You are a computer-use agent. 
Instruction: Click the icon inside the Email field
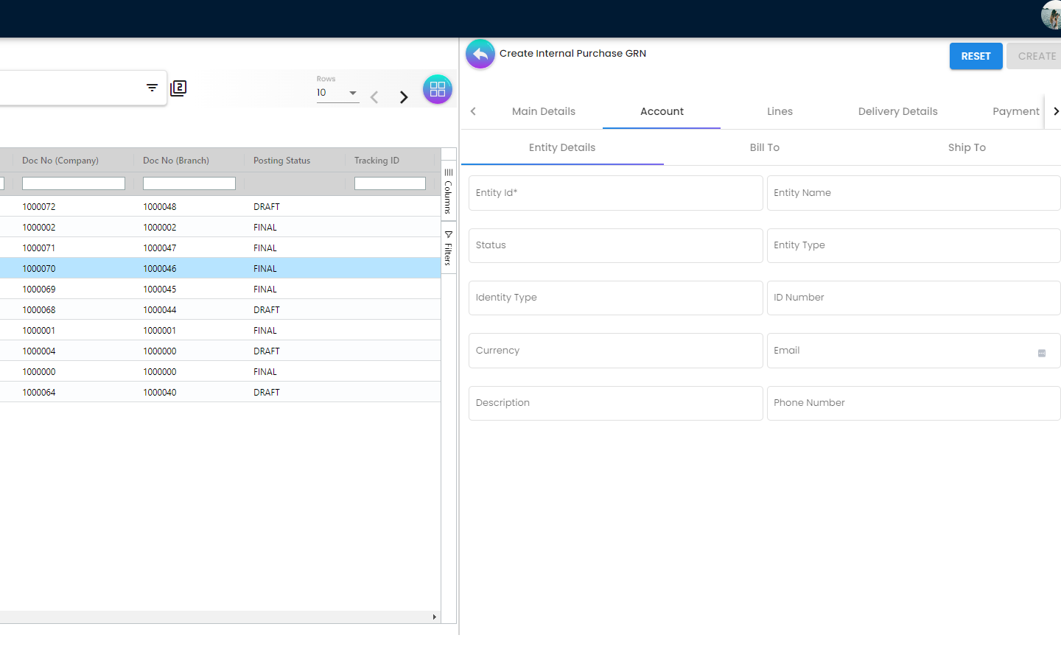(1041, 354)
